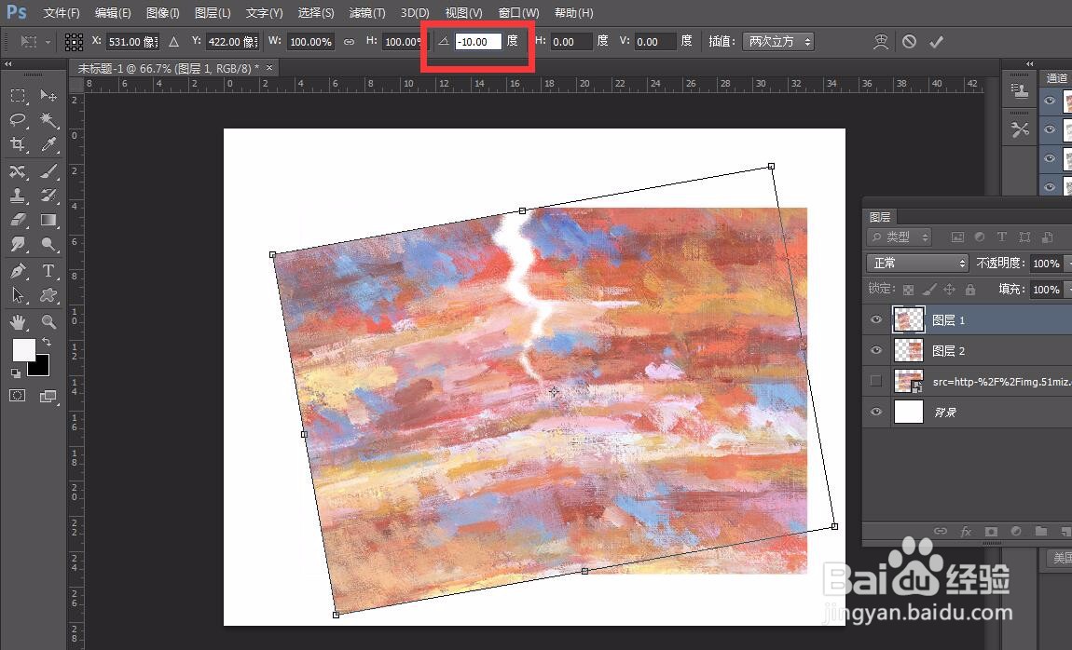Select the Eraser tool
The height and width of the screenshot is (650, 1072).
tap(18, 220)
